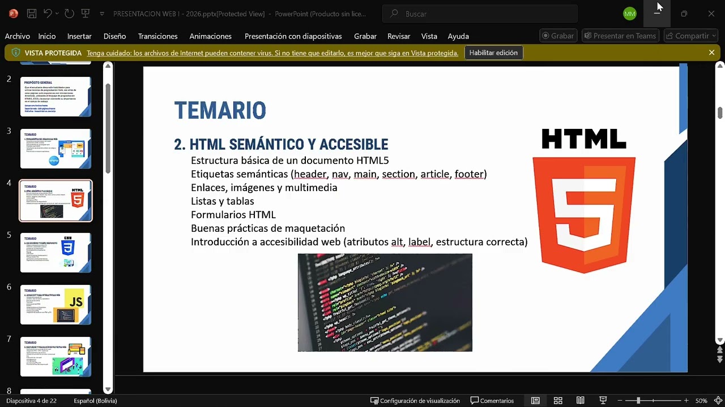Switch to Slide Sorter view icon
Viewport: 725px width, 407px height.
coord(558,401)
